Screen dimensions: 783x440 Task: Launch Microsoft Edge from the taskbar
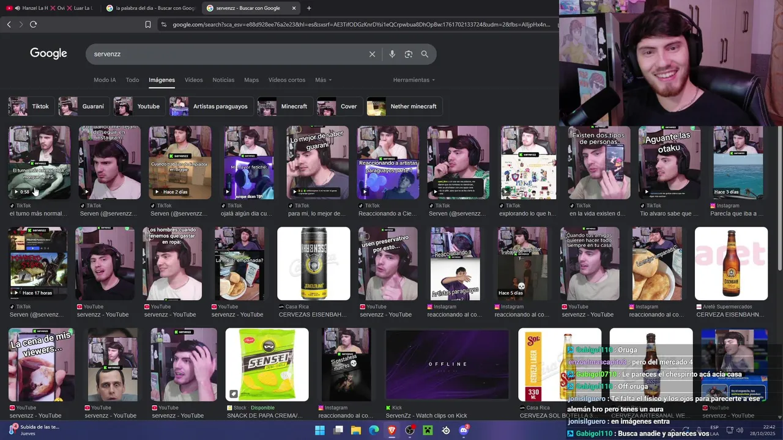tap(374, 430)
